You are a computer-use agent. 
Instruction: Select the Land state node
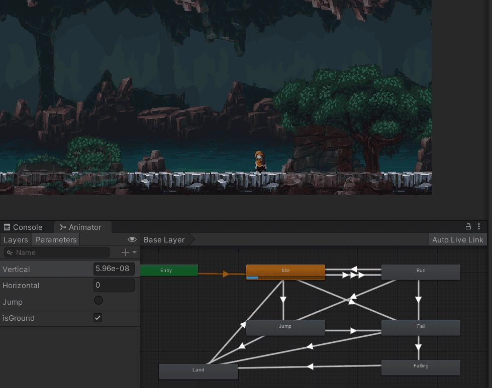pos(198,371)
